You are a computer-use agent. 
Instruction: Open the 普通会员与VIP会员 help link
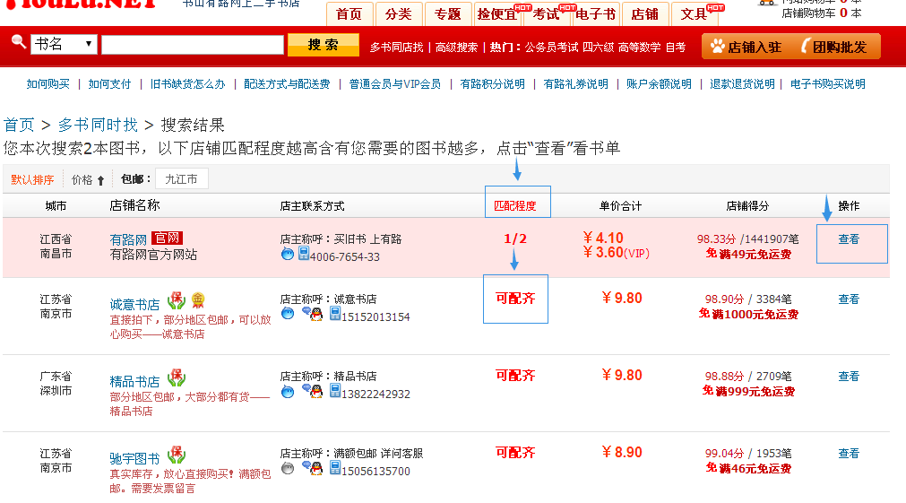pos(394,84)
